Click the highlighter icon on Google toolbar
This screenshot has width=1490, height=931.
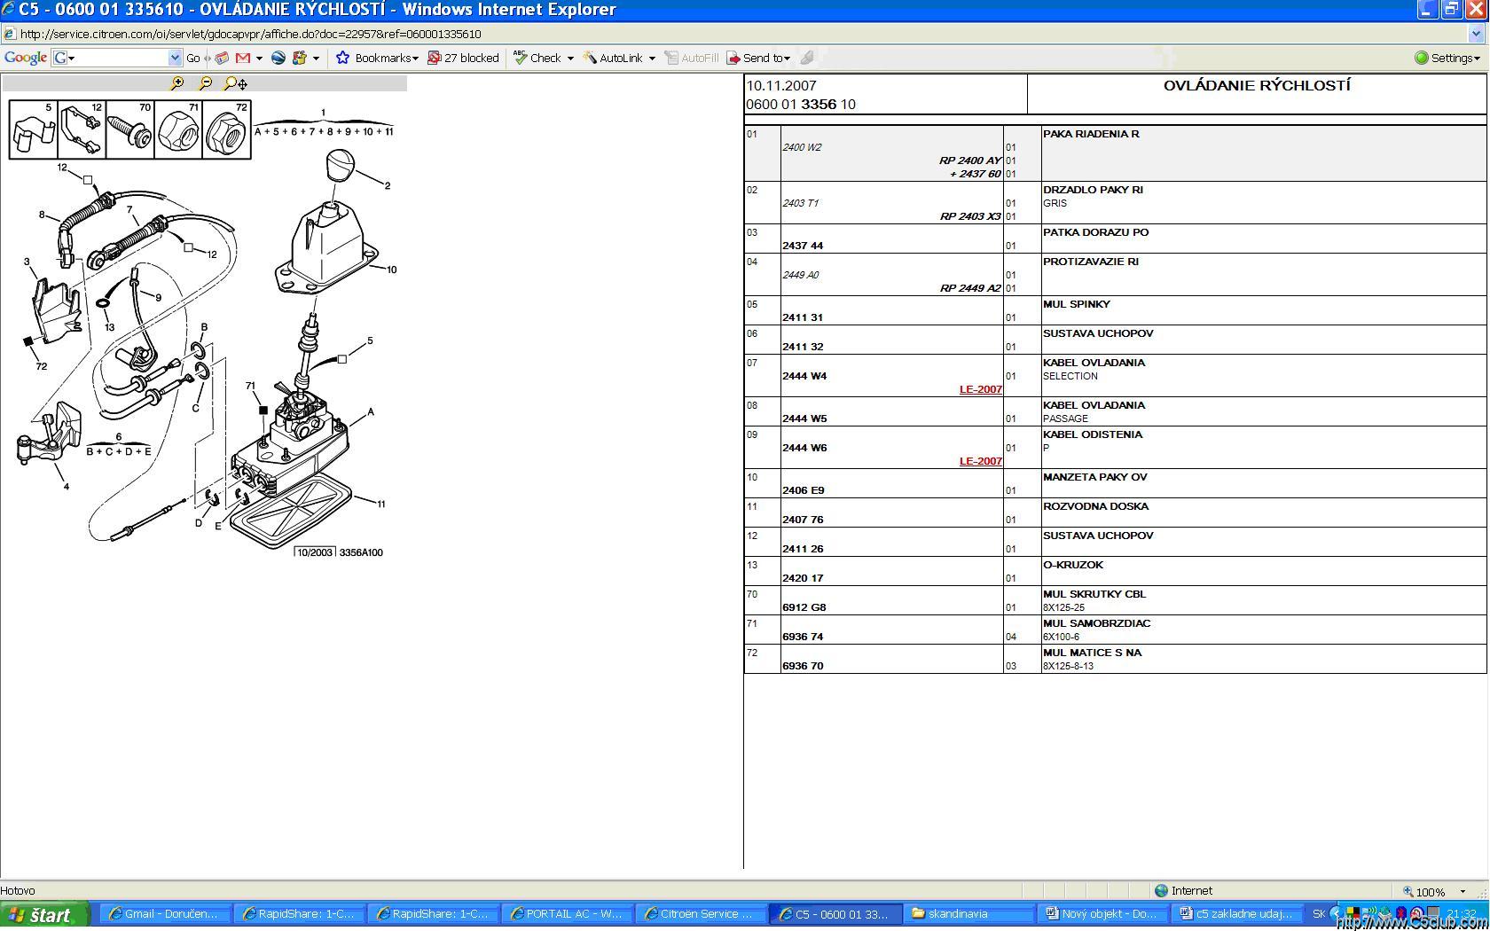coord(807,58)
